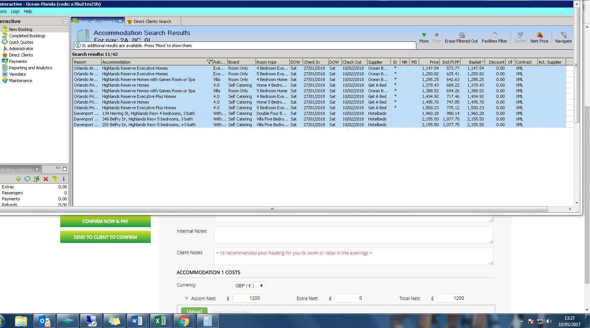Click the Basket column header sort arrow
590x328 pixels.
[483, 62]
